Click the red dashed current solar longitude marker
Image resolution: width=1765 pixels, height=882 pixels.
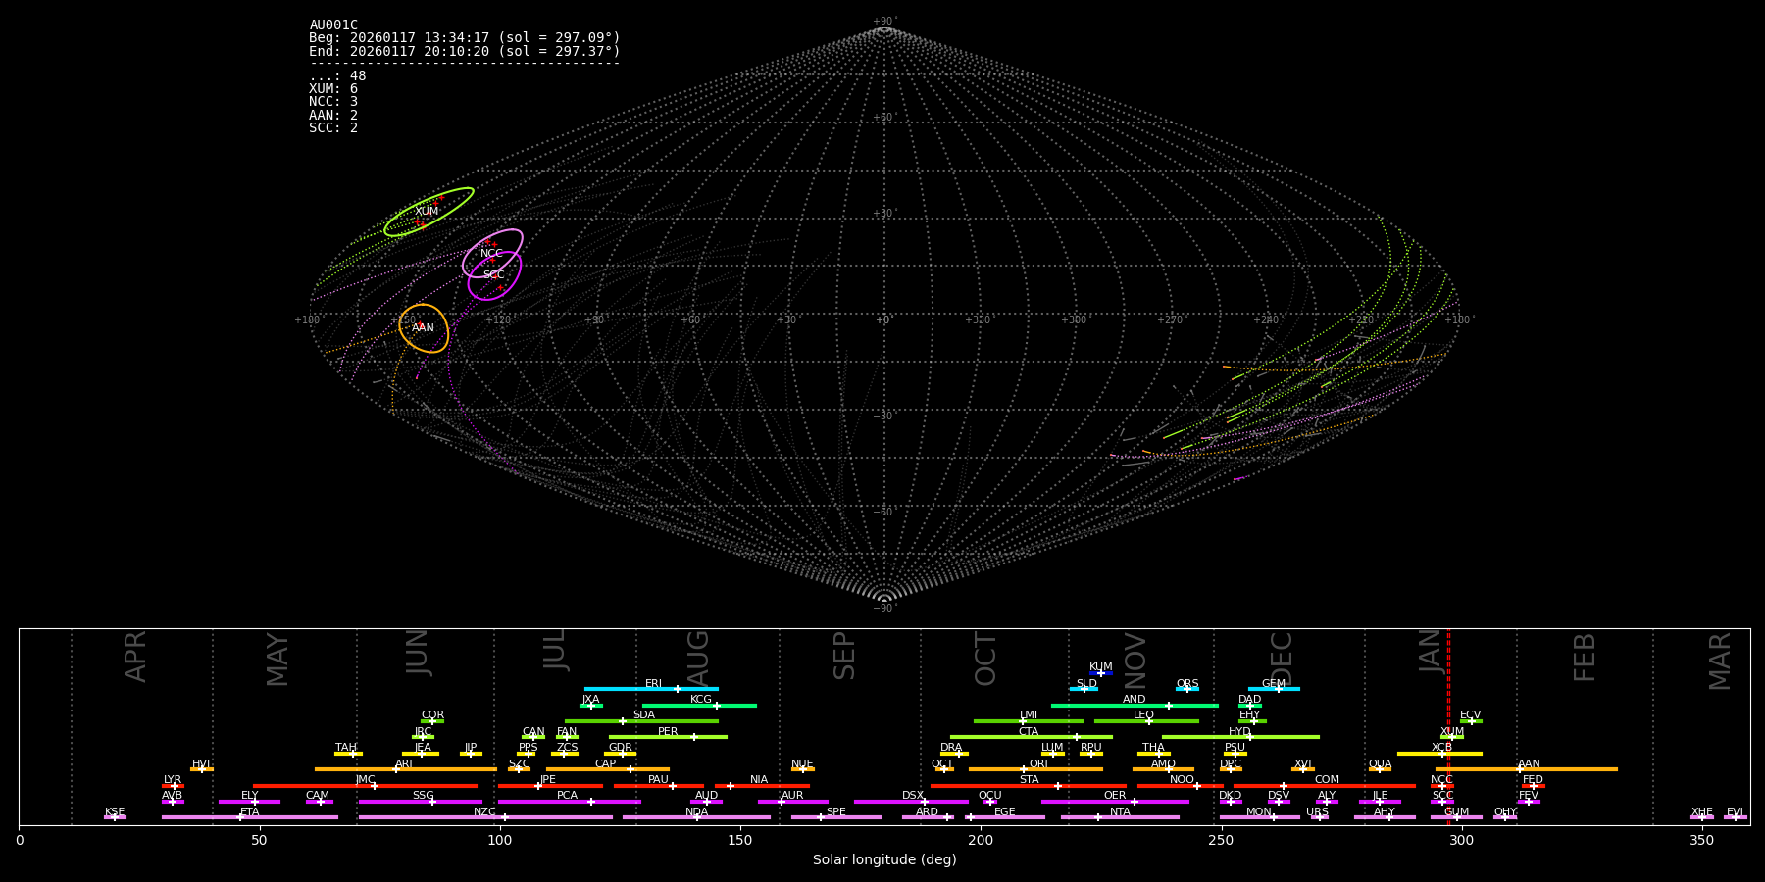(x=1448, y=726)
